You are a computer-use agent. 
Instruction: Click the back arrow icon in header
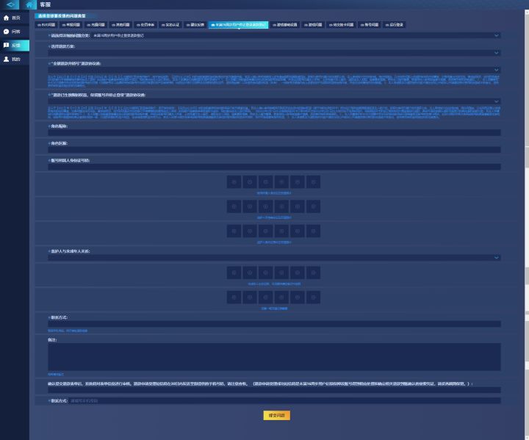10,4
